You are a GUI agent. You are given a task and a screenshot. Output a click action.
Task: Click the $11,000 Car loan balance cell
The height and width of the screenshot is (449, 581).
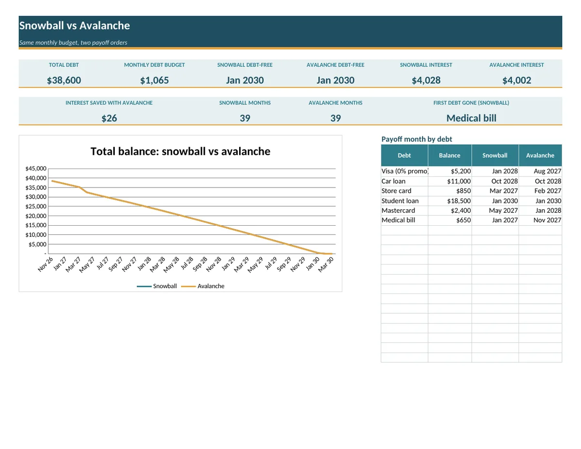(450, 181)
